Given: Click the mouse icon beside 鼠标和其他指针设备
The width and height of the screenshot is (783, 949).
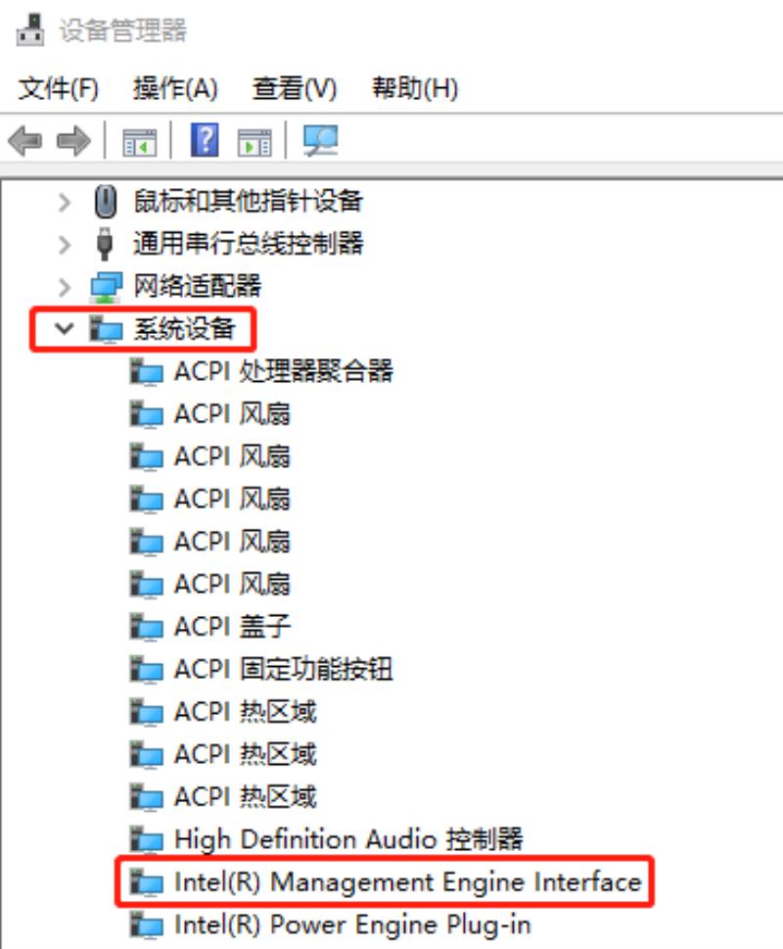Looking at the screenshot, I should pyautogui.click(x=106, y=202).
